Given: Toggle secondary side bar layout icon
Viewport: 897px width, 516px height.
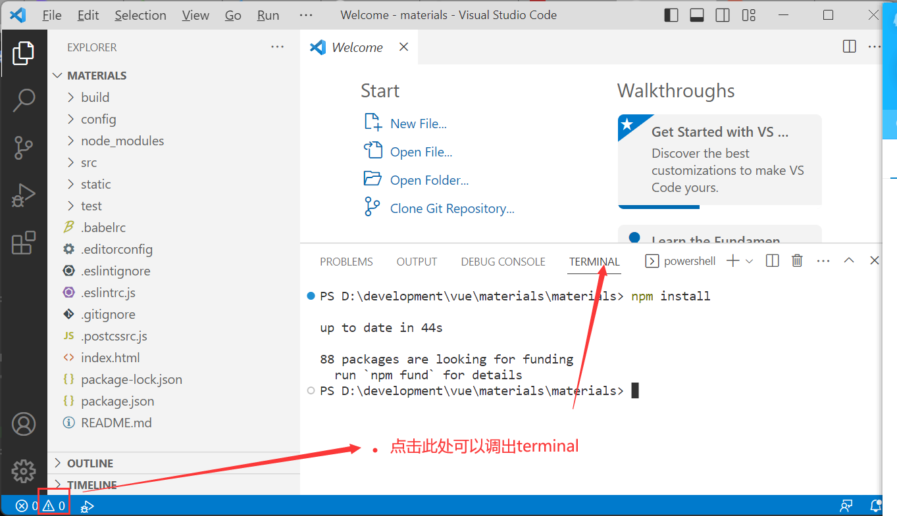Looking at the screenshot, I should point(723,15).
